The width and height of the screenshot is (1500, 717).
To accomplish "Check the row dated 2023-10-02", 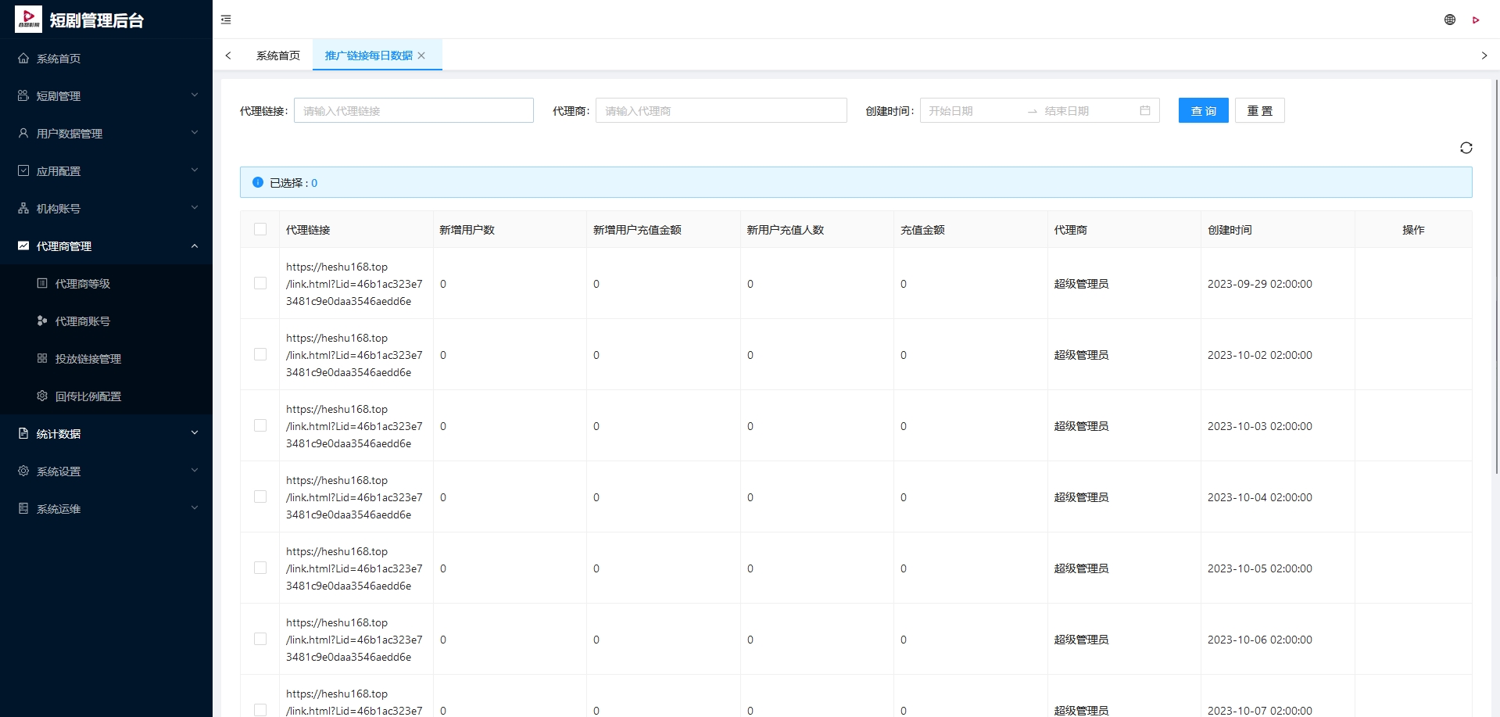I will [260, 354].
